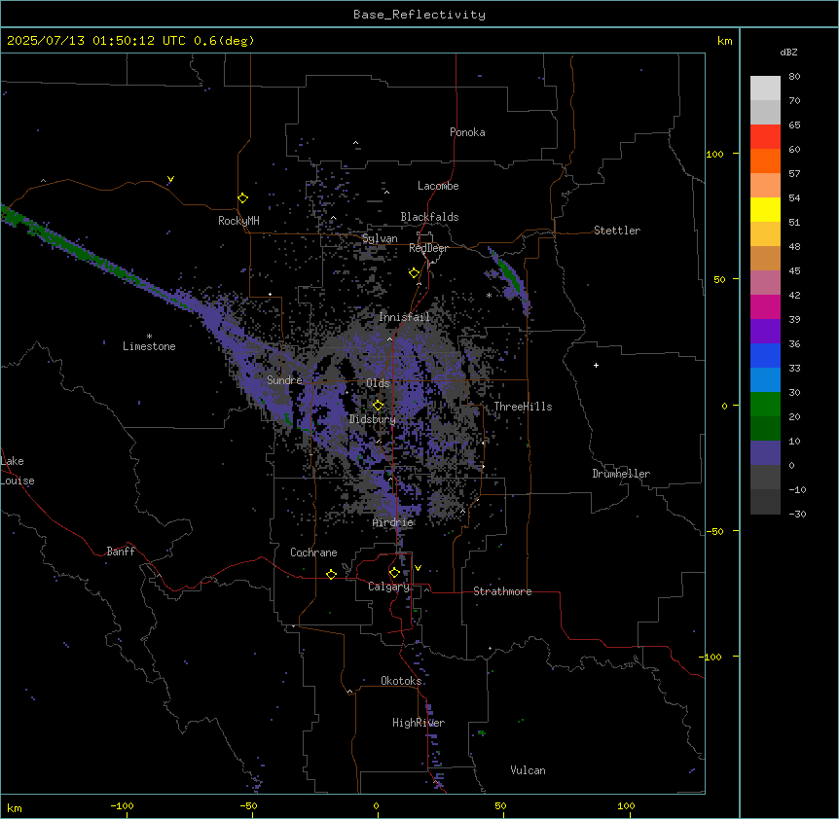Select the Calgary city label
839x819 pixels.
point(389,587)
